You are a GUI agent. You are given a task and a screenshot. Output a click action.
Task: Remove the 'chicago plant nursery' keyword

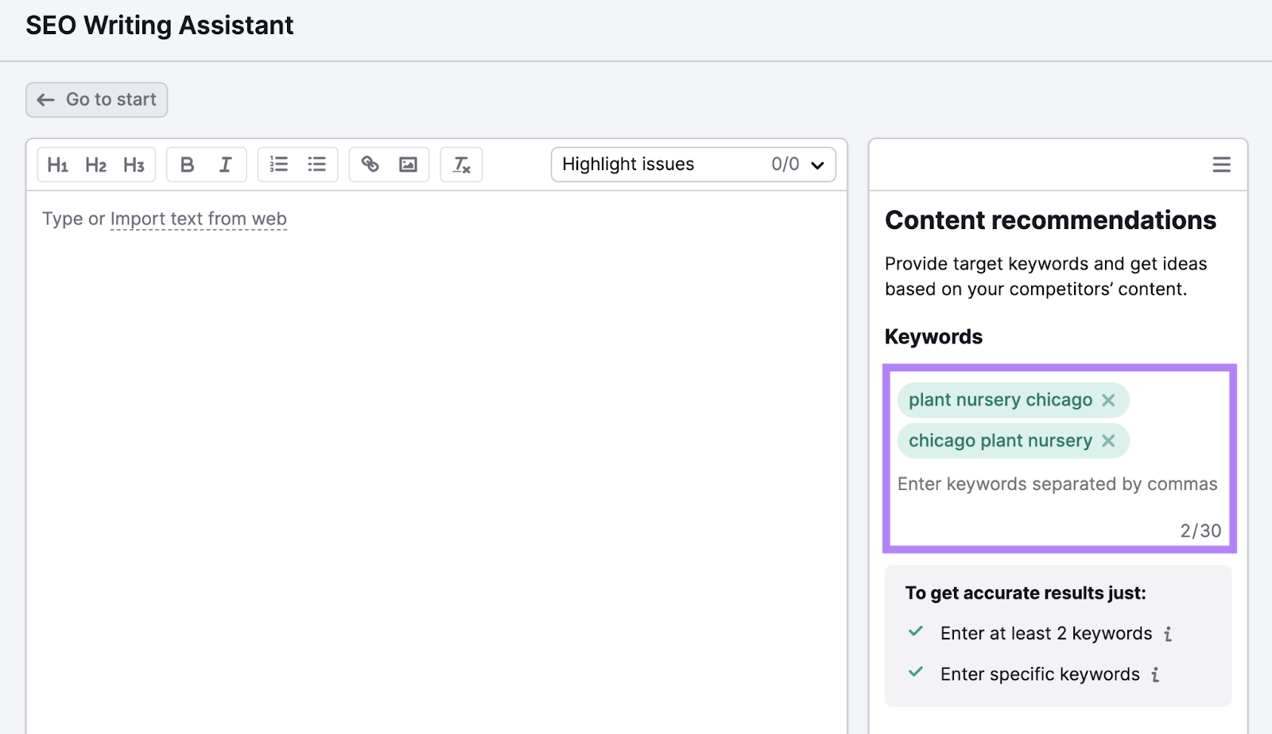tap(1110, 441)
